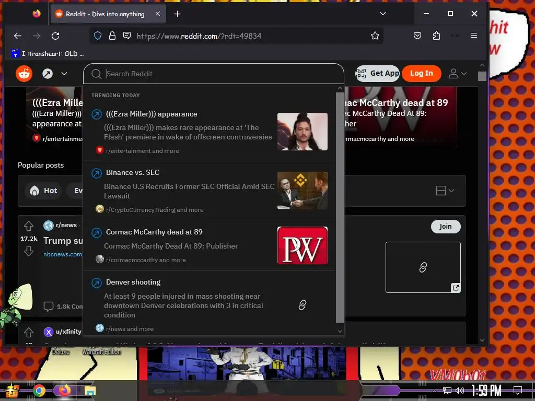Click trending arrow icon next to Binance vs. SEC
The height and width of the screenshot is (401, 535).
(97, 173)
